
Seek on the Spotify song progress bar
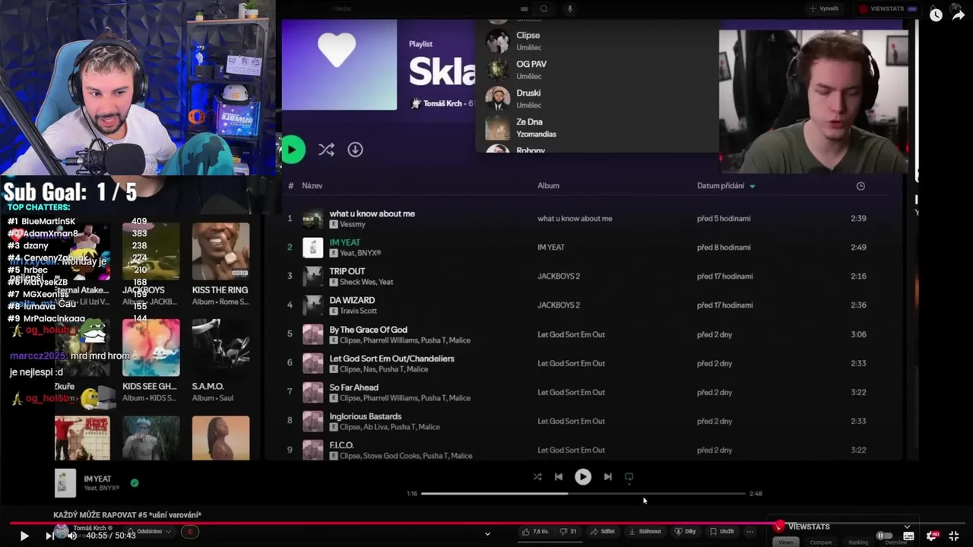(x=583, y=493)
